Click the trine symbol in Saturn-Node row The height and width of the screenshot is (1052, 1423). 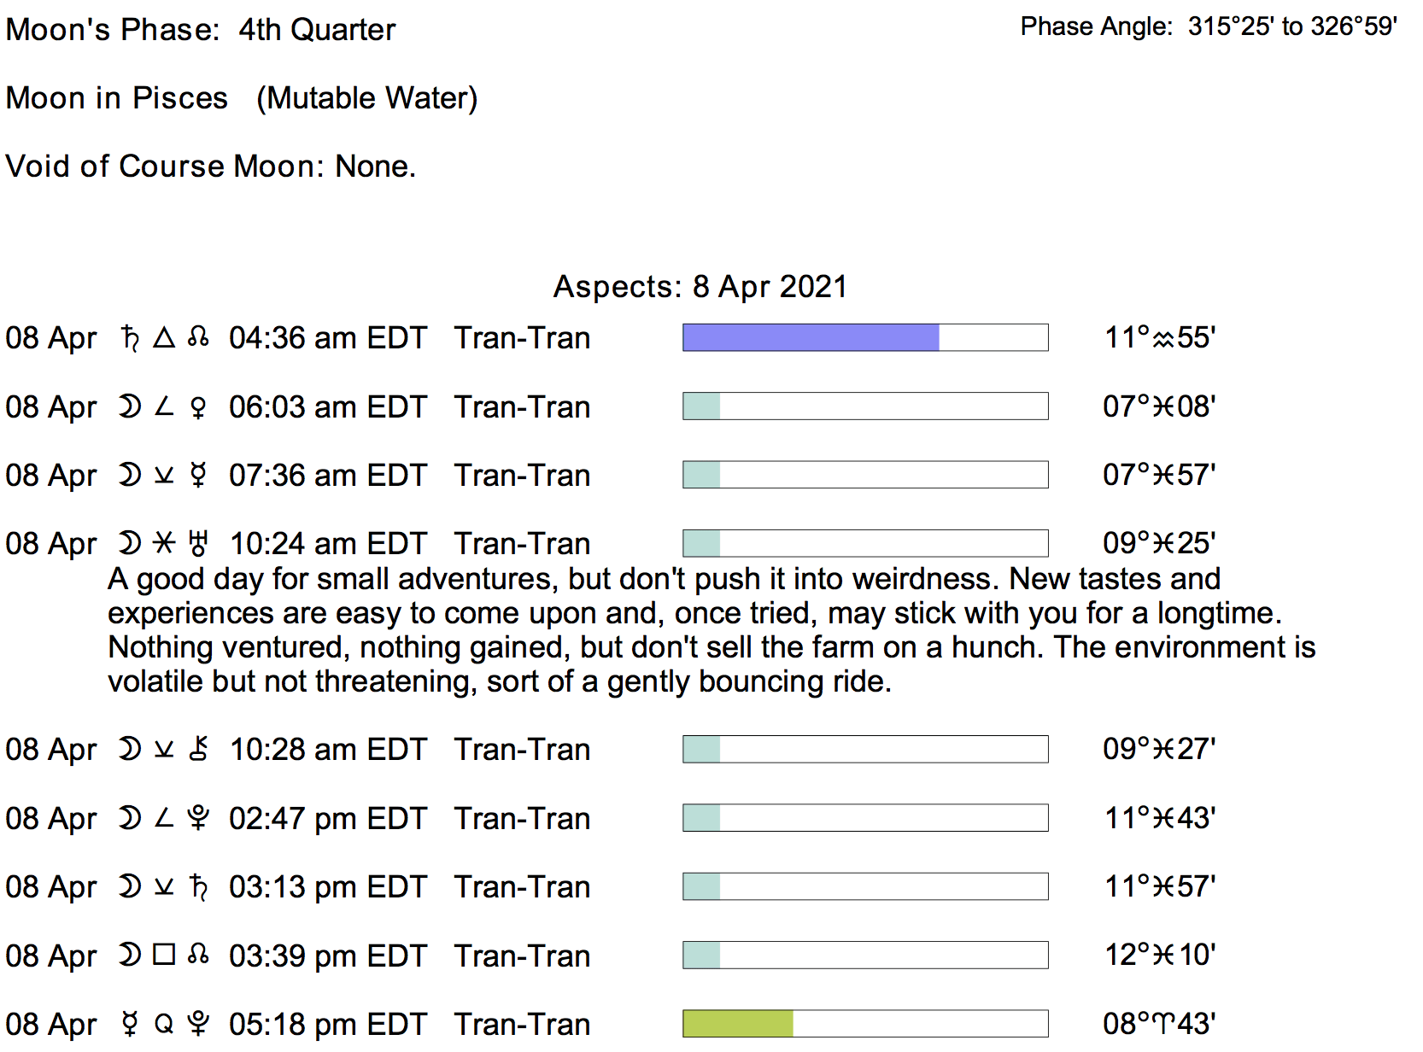pos(164,338)
